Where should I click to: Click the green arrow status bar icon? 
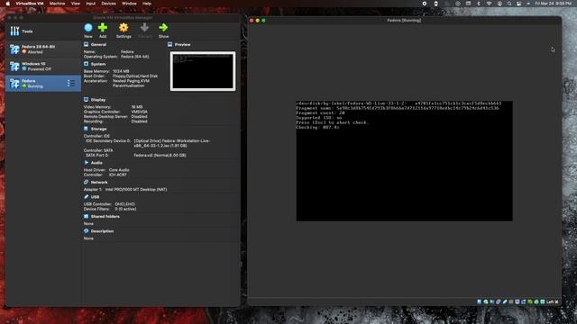point(530,301)
